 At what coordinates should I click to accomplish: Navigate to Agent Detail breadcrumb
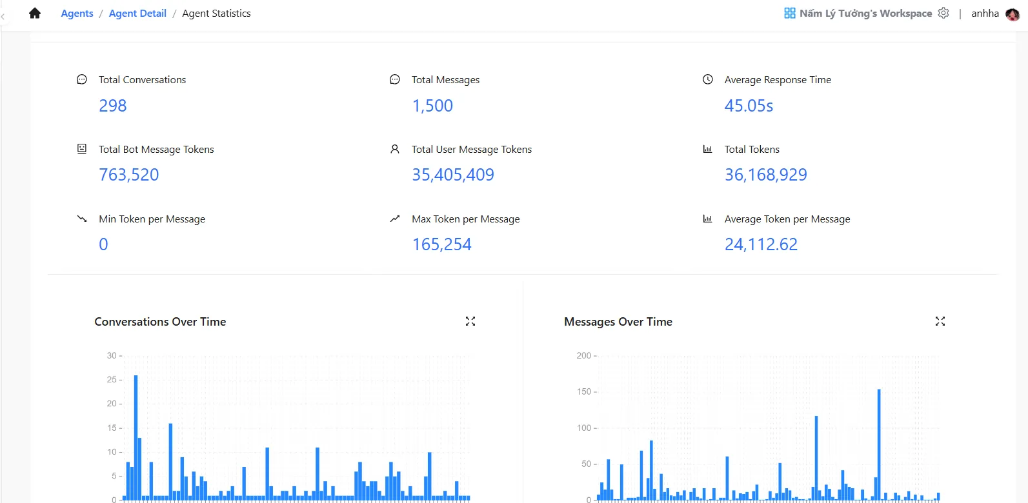tap(137, 14)
